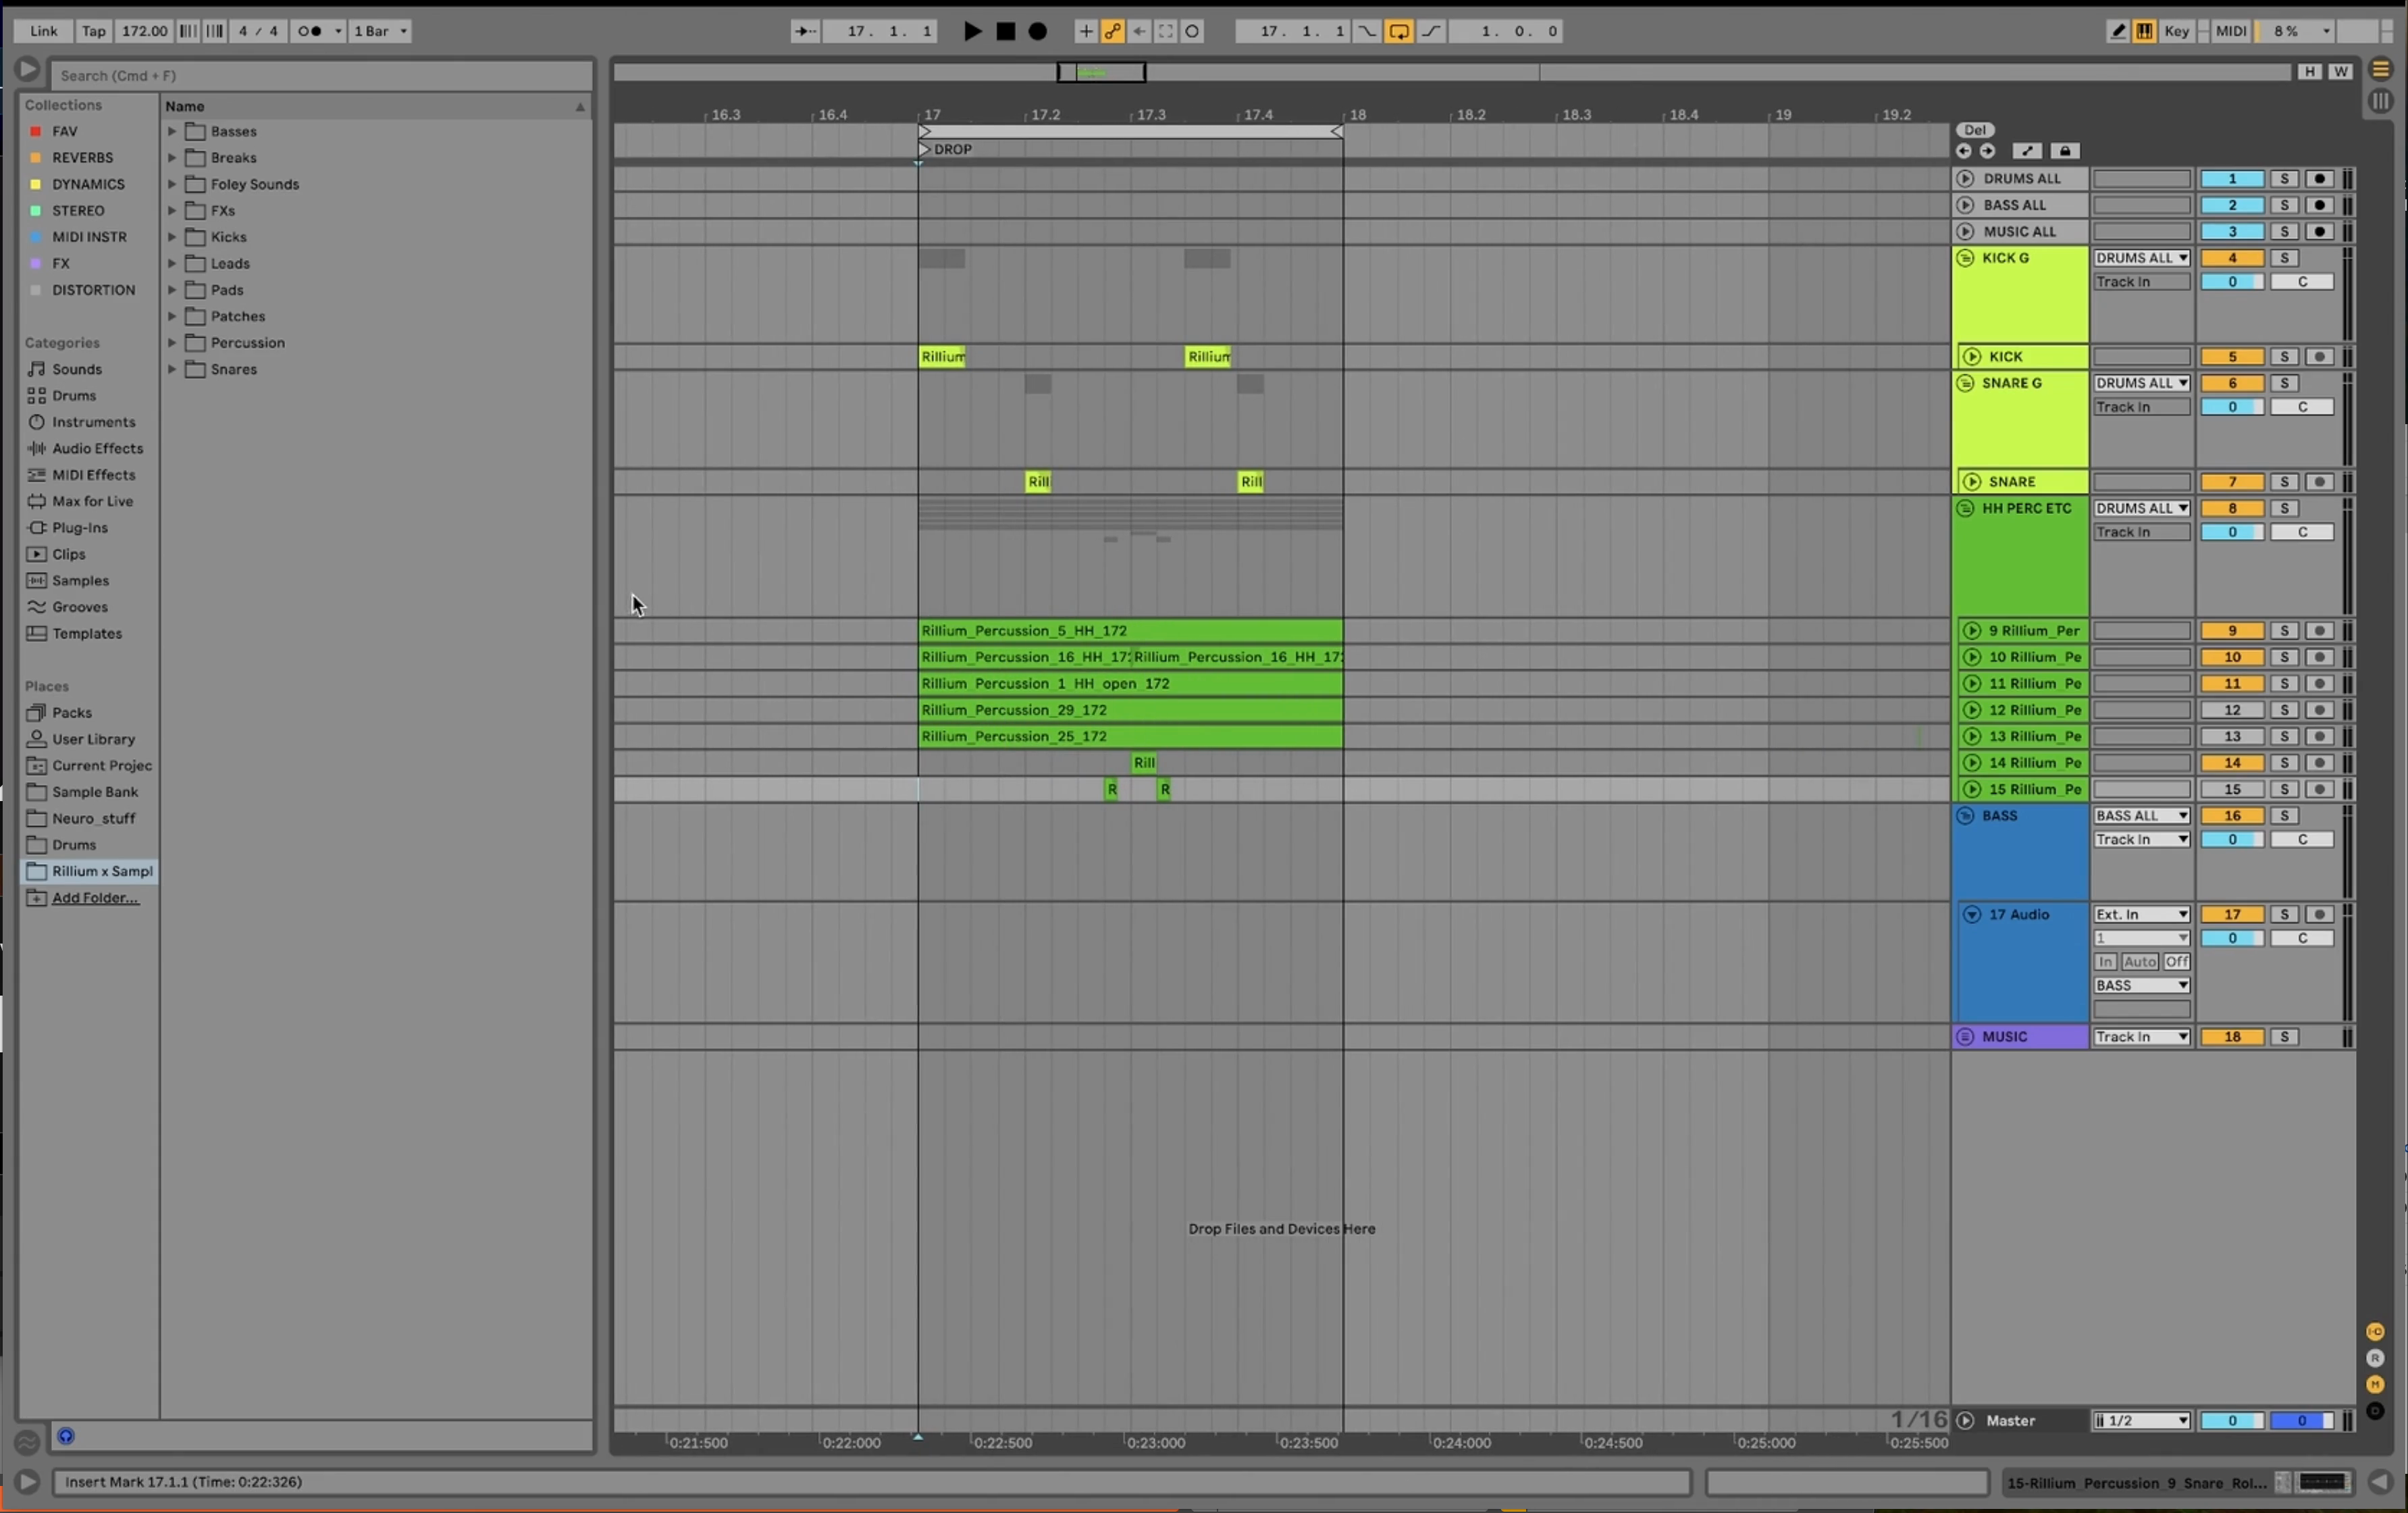Open the Samples category
Viewport: 2408px width, 1513px height.
pyautogui.click(x=80, y=581)
